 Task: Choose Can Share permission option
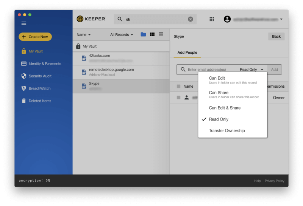(x=233, y=94)
